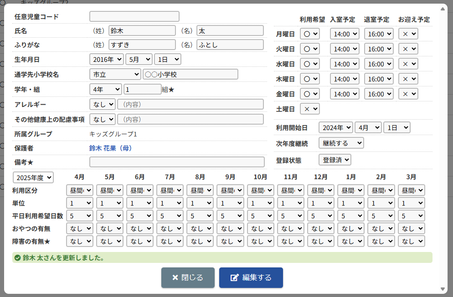This screenshot has width=453, height=297.
Task: Change the 登録状態 dropdown
Action: tap(335, 160)
